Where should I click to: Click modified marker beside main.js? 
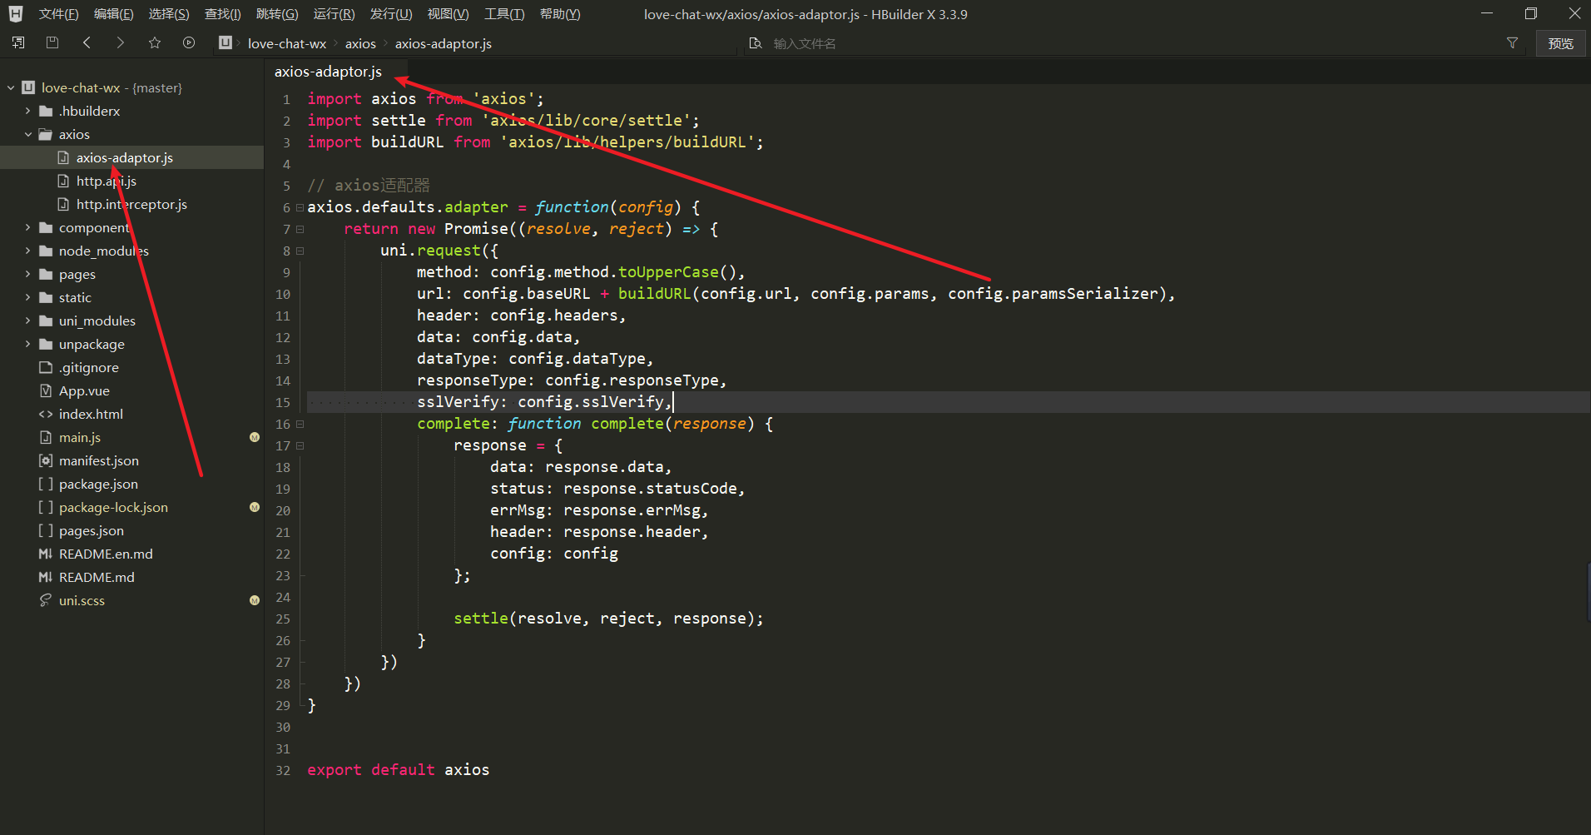255,437
